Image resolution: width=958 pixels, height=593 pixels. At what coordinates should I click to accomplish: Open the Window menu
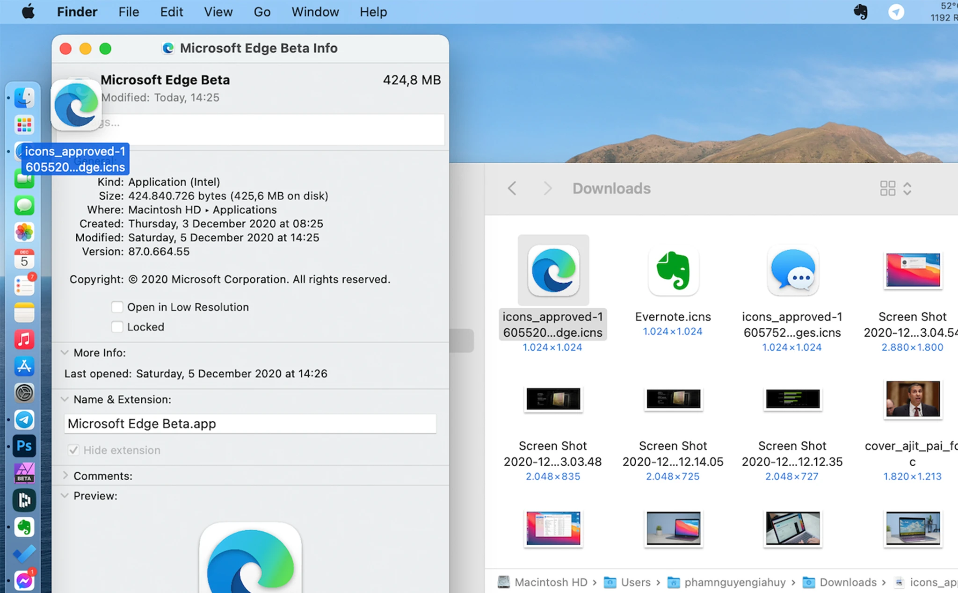tap(315, 12)
